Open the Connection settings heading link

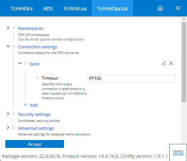[x=37, y=47]
